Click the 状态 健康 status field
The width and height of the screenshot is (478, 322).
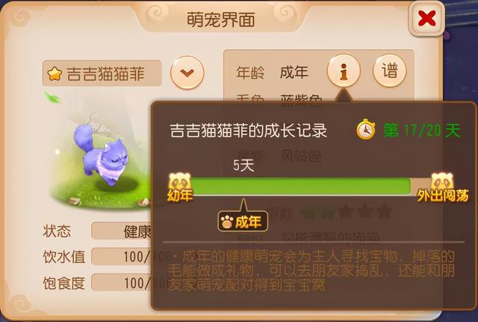tap(121, 231)
